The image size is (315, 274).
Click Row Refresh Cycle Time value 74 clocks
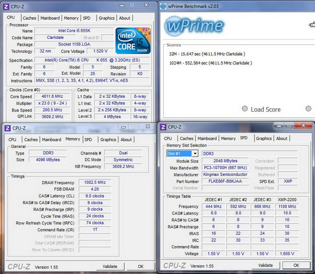click(95, 223)
